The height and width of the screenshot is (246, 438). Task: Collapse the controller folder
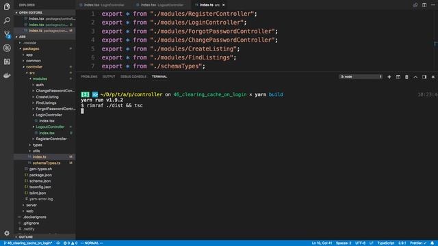pyautogui.click(x=34, y=67)
